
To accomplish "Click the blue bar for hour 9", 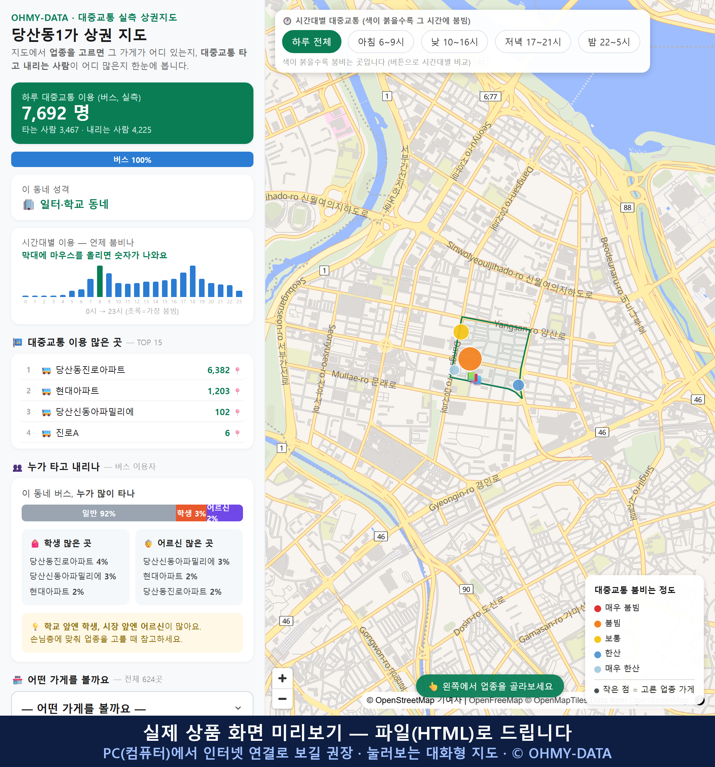I will (109, 285).
